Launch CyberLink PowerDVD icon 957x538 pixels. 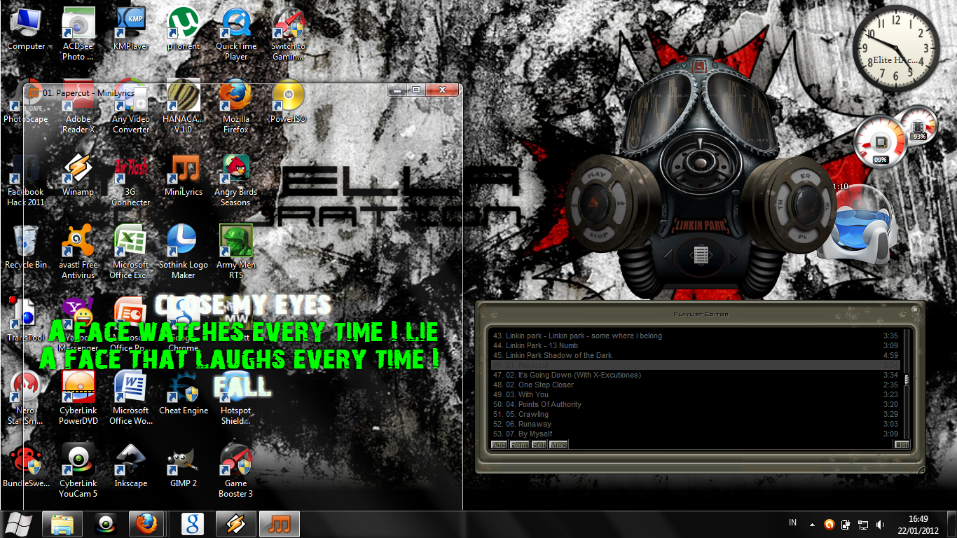[x=78, y=398]
